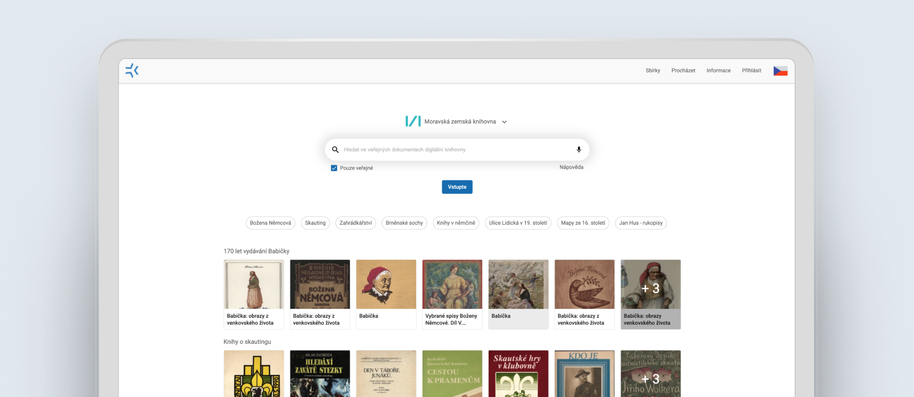Image resolution: width=914 pixels, height=397 pixels.
Task: Open Babička card with red headscarf portrait
Action: [386, 294]
